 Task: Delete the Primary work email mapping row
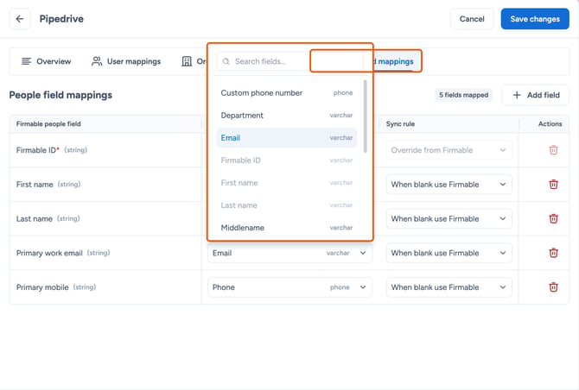pyautogui.click(x=553, y=253)
